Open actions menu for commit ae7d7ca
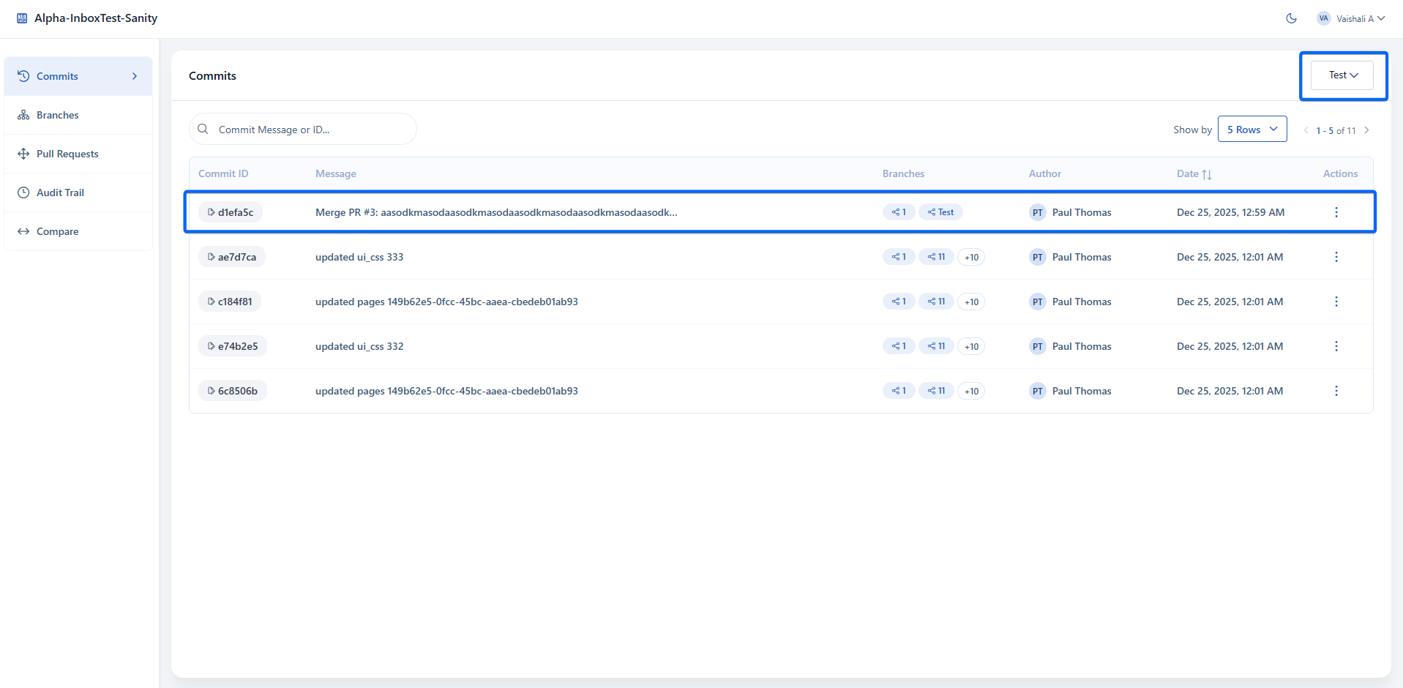 1336,257
